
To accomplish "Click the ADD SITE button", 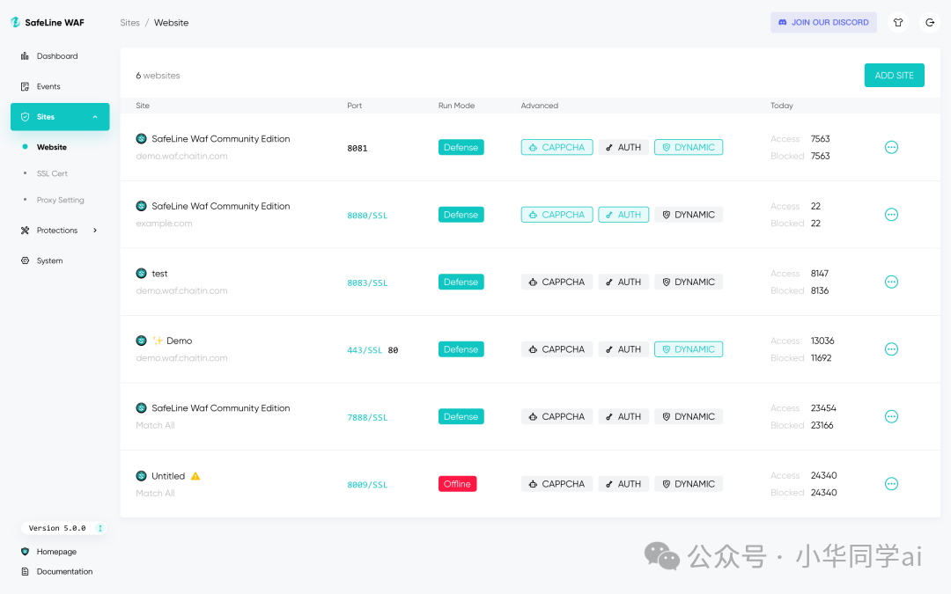I will click(894, 76).
